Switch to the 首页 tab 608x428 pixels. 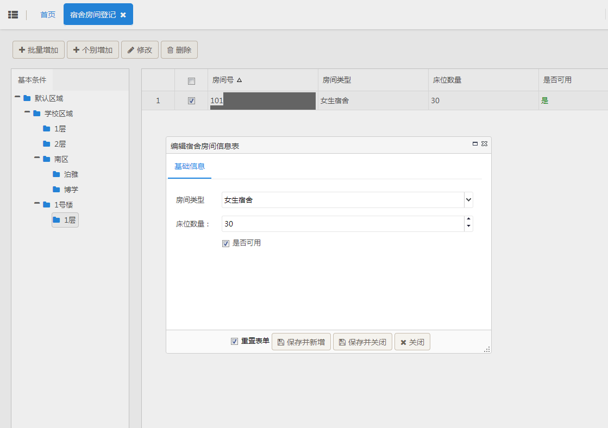point(48,15)
